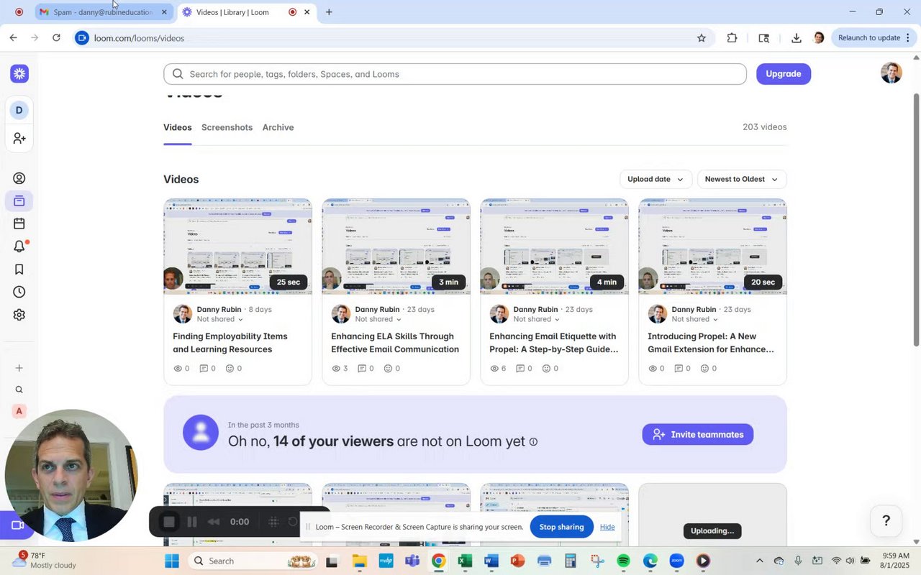Click the Loom search input field
This screenshot has height=575, width=921.
point(455,74)
